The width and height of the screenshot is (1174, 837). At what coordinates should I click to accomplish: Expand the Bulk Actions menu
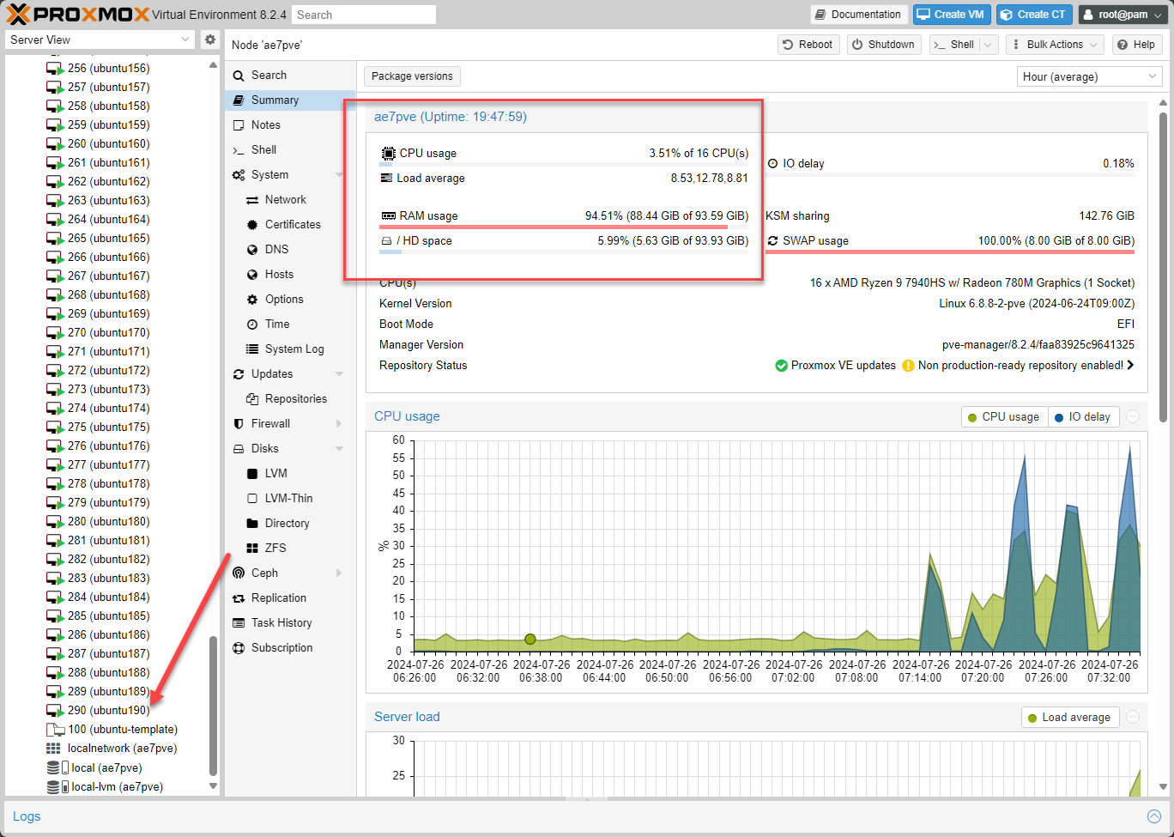(1054, 45)
